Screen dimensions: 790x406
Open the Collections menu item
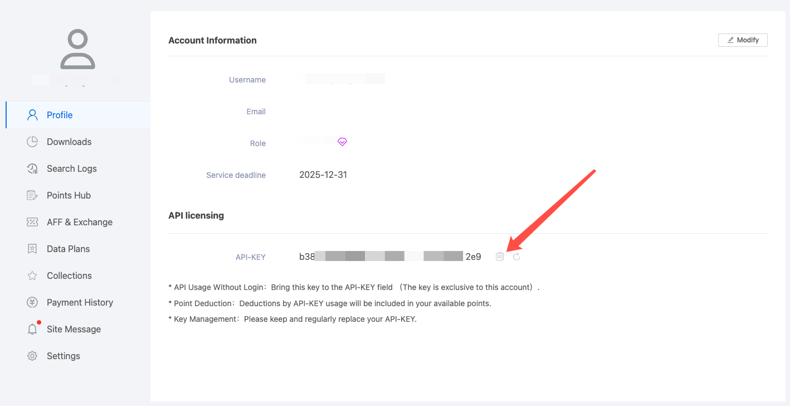(x=78, y=275)
